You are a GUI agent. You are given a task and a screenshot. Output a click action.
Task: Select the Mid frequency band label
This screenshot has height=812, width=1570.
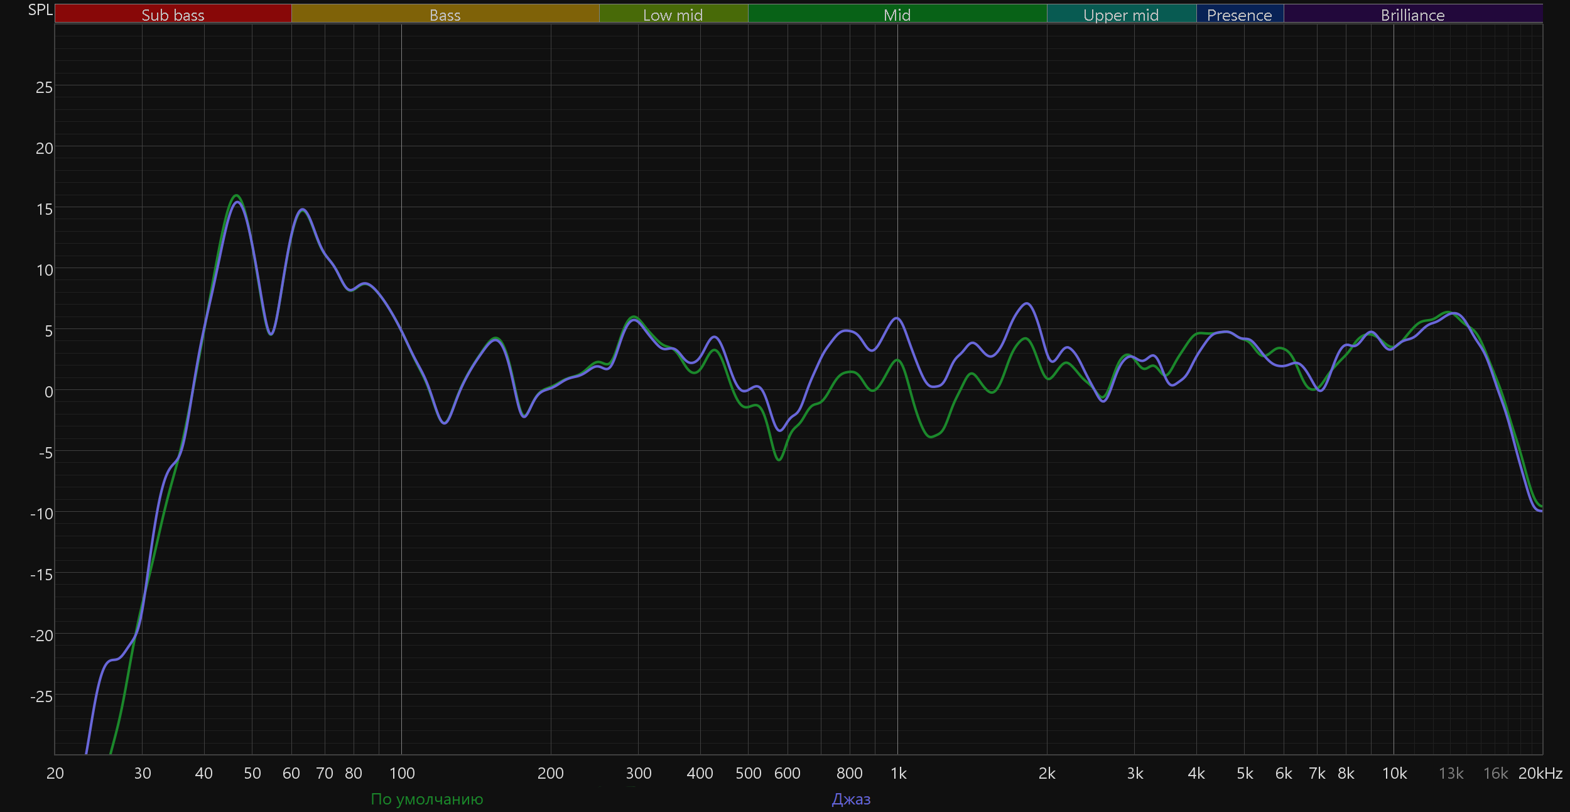coord(897,14)
